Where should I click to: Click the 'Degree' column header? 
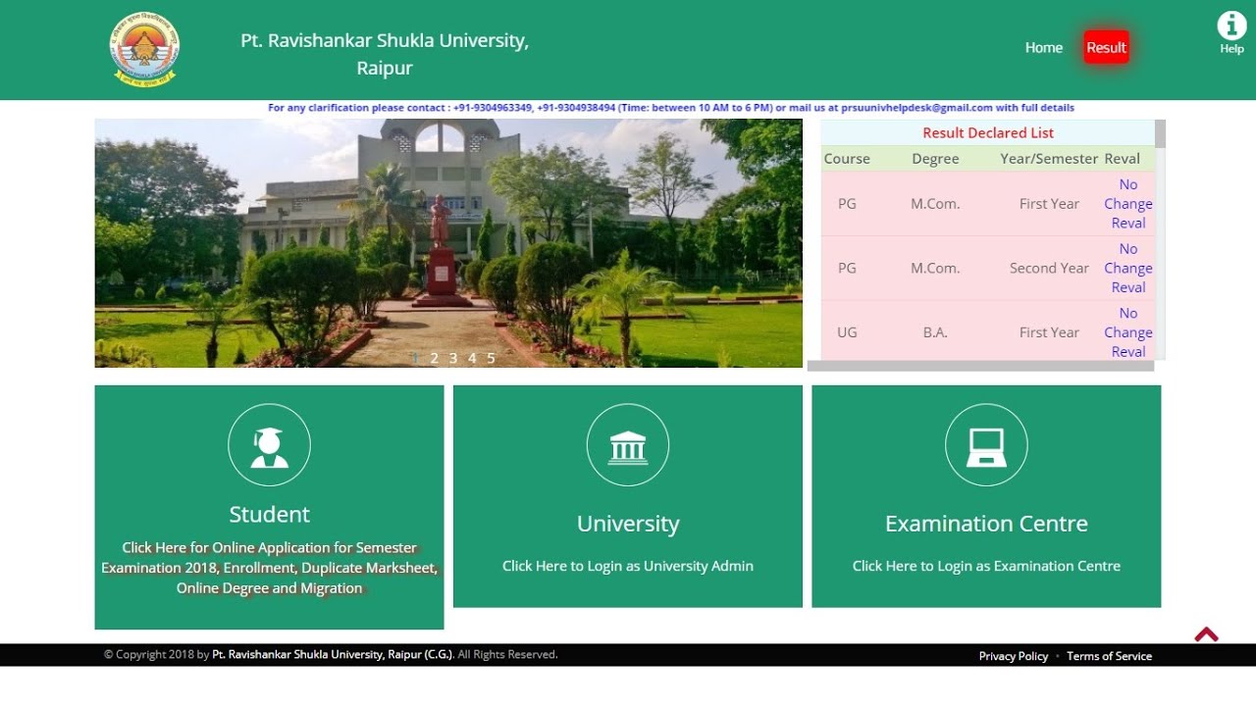click(935, 159)
